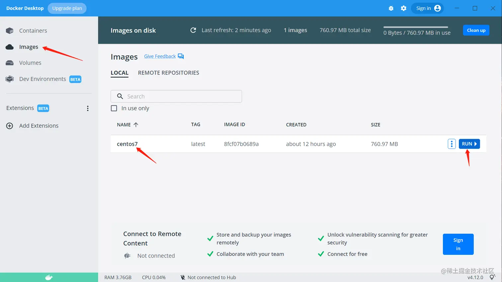Open Volumes via its drive icon
The image size is (502, 282).
[10, 63]
